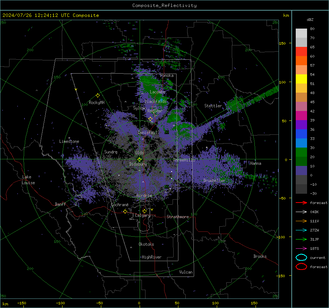Click the white plus marker near ThreeHills
The width and height of the screenshot is (329, 308).
207,147
